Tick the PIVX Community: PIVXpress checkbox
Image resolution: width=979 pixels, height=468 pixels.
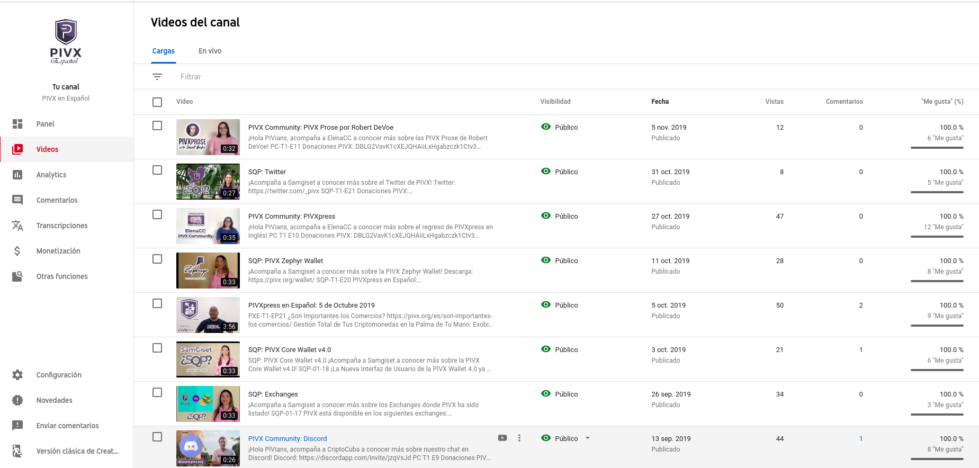(157, 214)
